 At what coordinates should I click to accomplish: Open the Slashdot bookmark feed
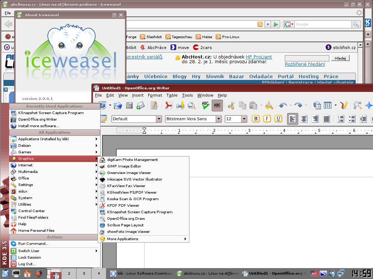point(151,37)
